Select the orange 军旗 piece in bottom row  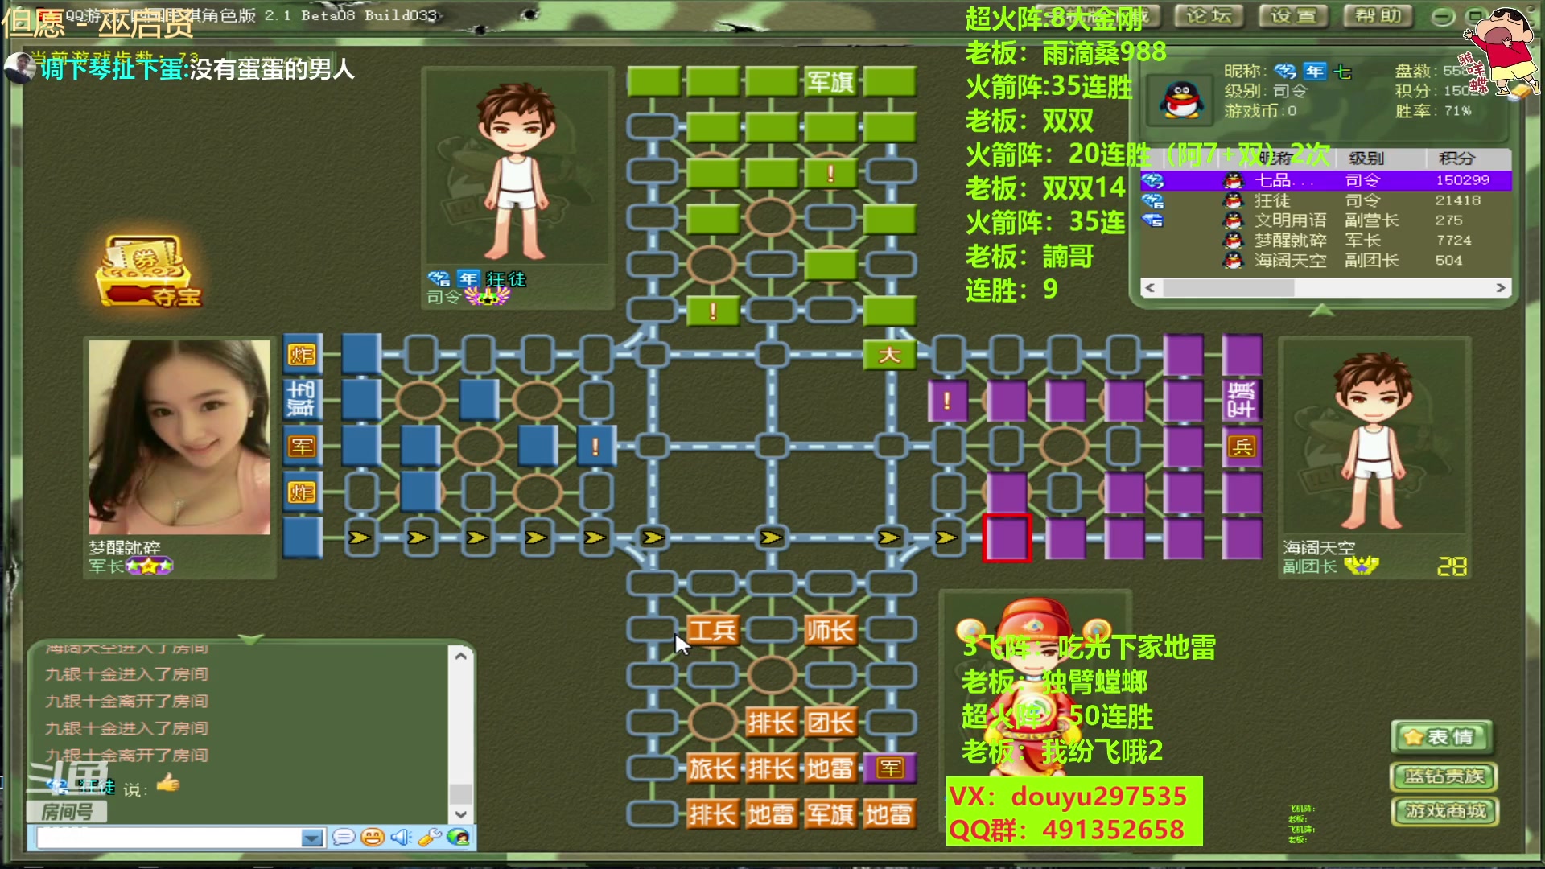(830, 814)
